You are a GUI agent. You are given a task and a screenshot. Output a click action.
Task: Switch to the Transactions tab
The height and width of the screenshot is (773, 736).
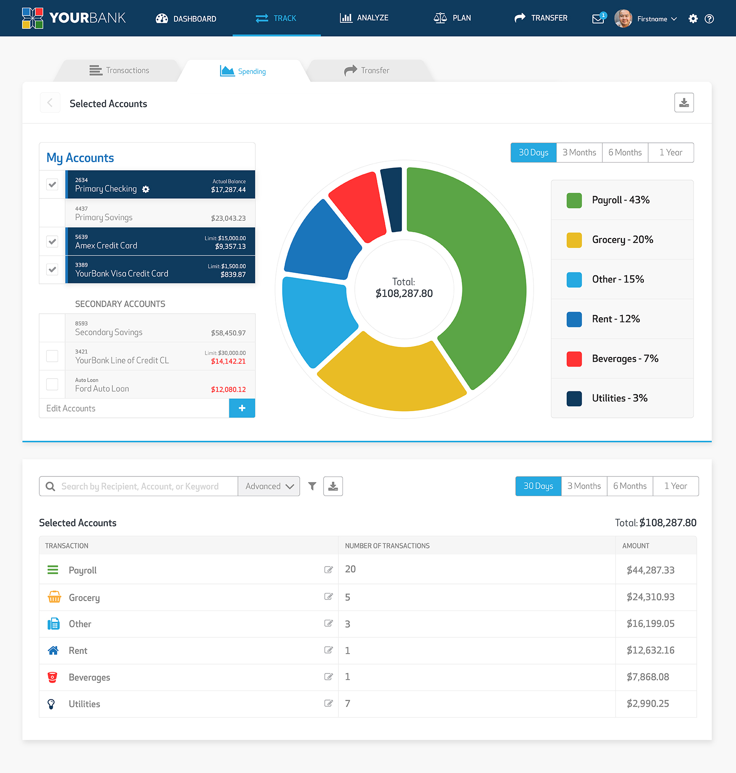pos(119,71)
